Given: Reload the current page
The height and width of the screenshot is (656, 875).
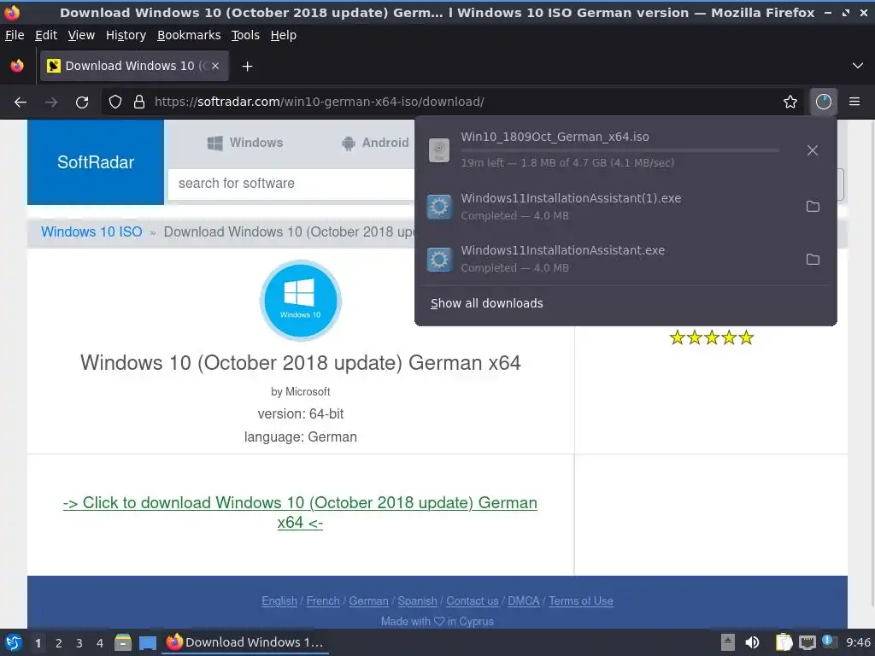Looking at the screenshot, I should click(x=82, y=102).
